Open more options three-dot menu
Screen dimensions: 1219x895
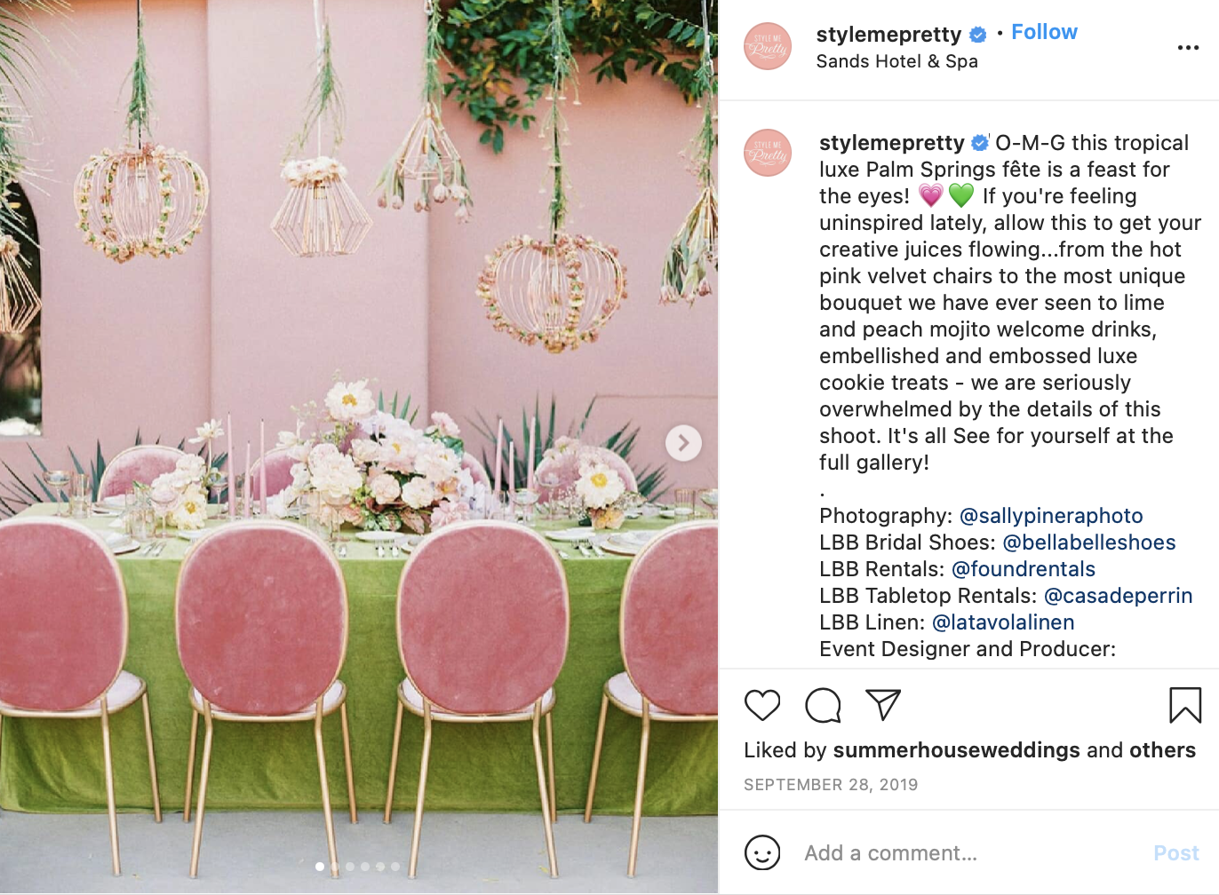1188,47
